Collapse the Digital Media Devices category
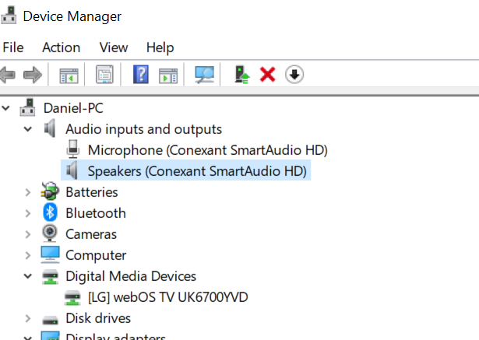Image resolution: width=479 pixels, height=340 pixels. point(29,276)
